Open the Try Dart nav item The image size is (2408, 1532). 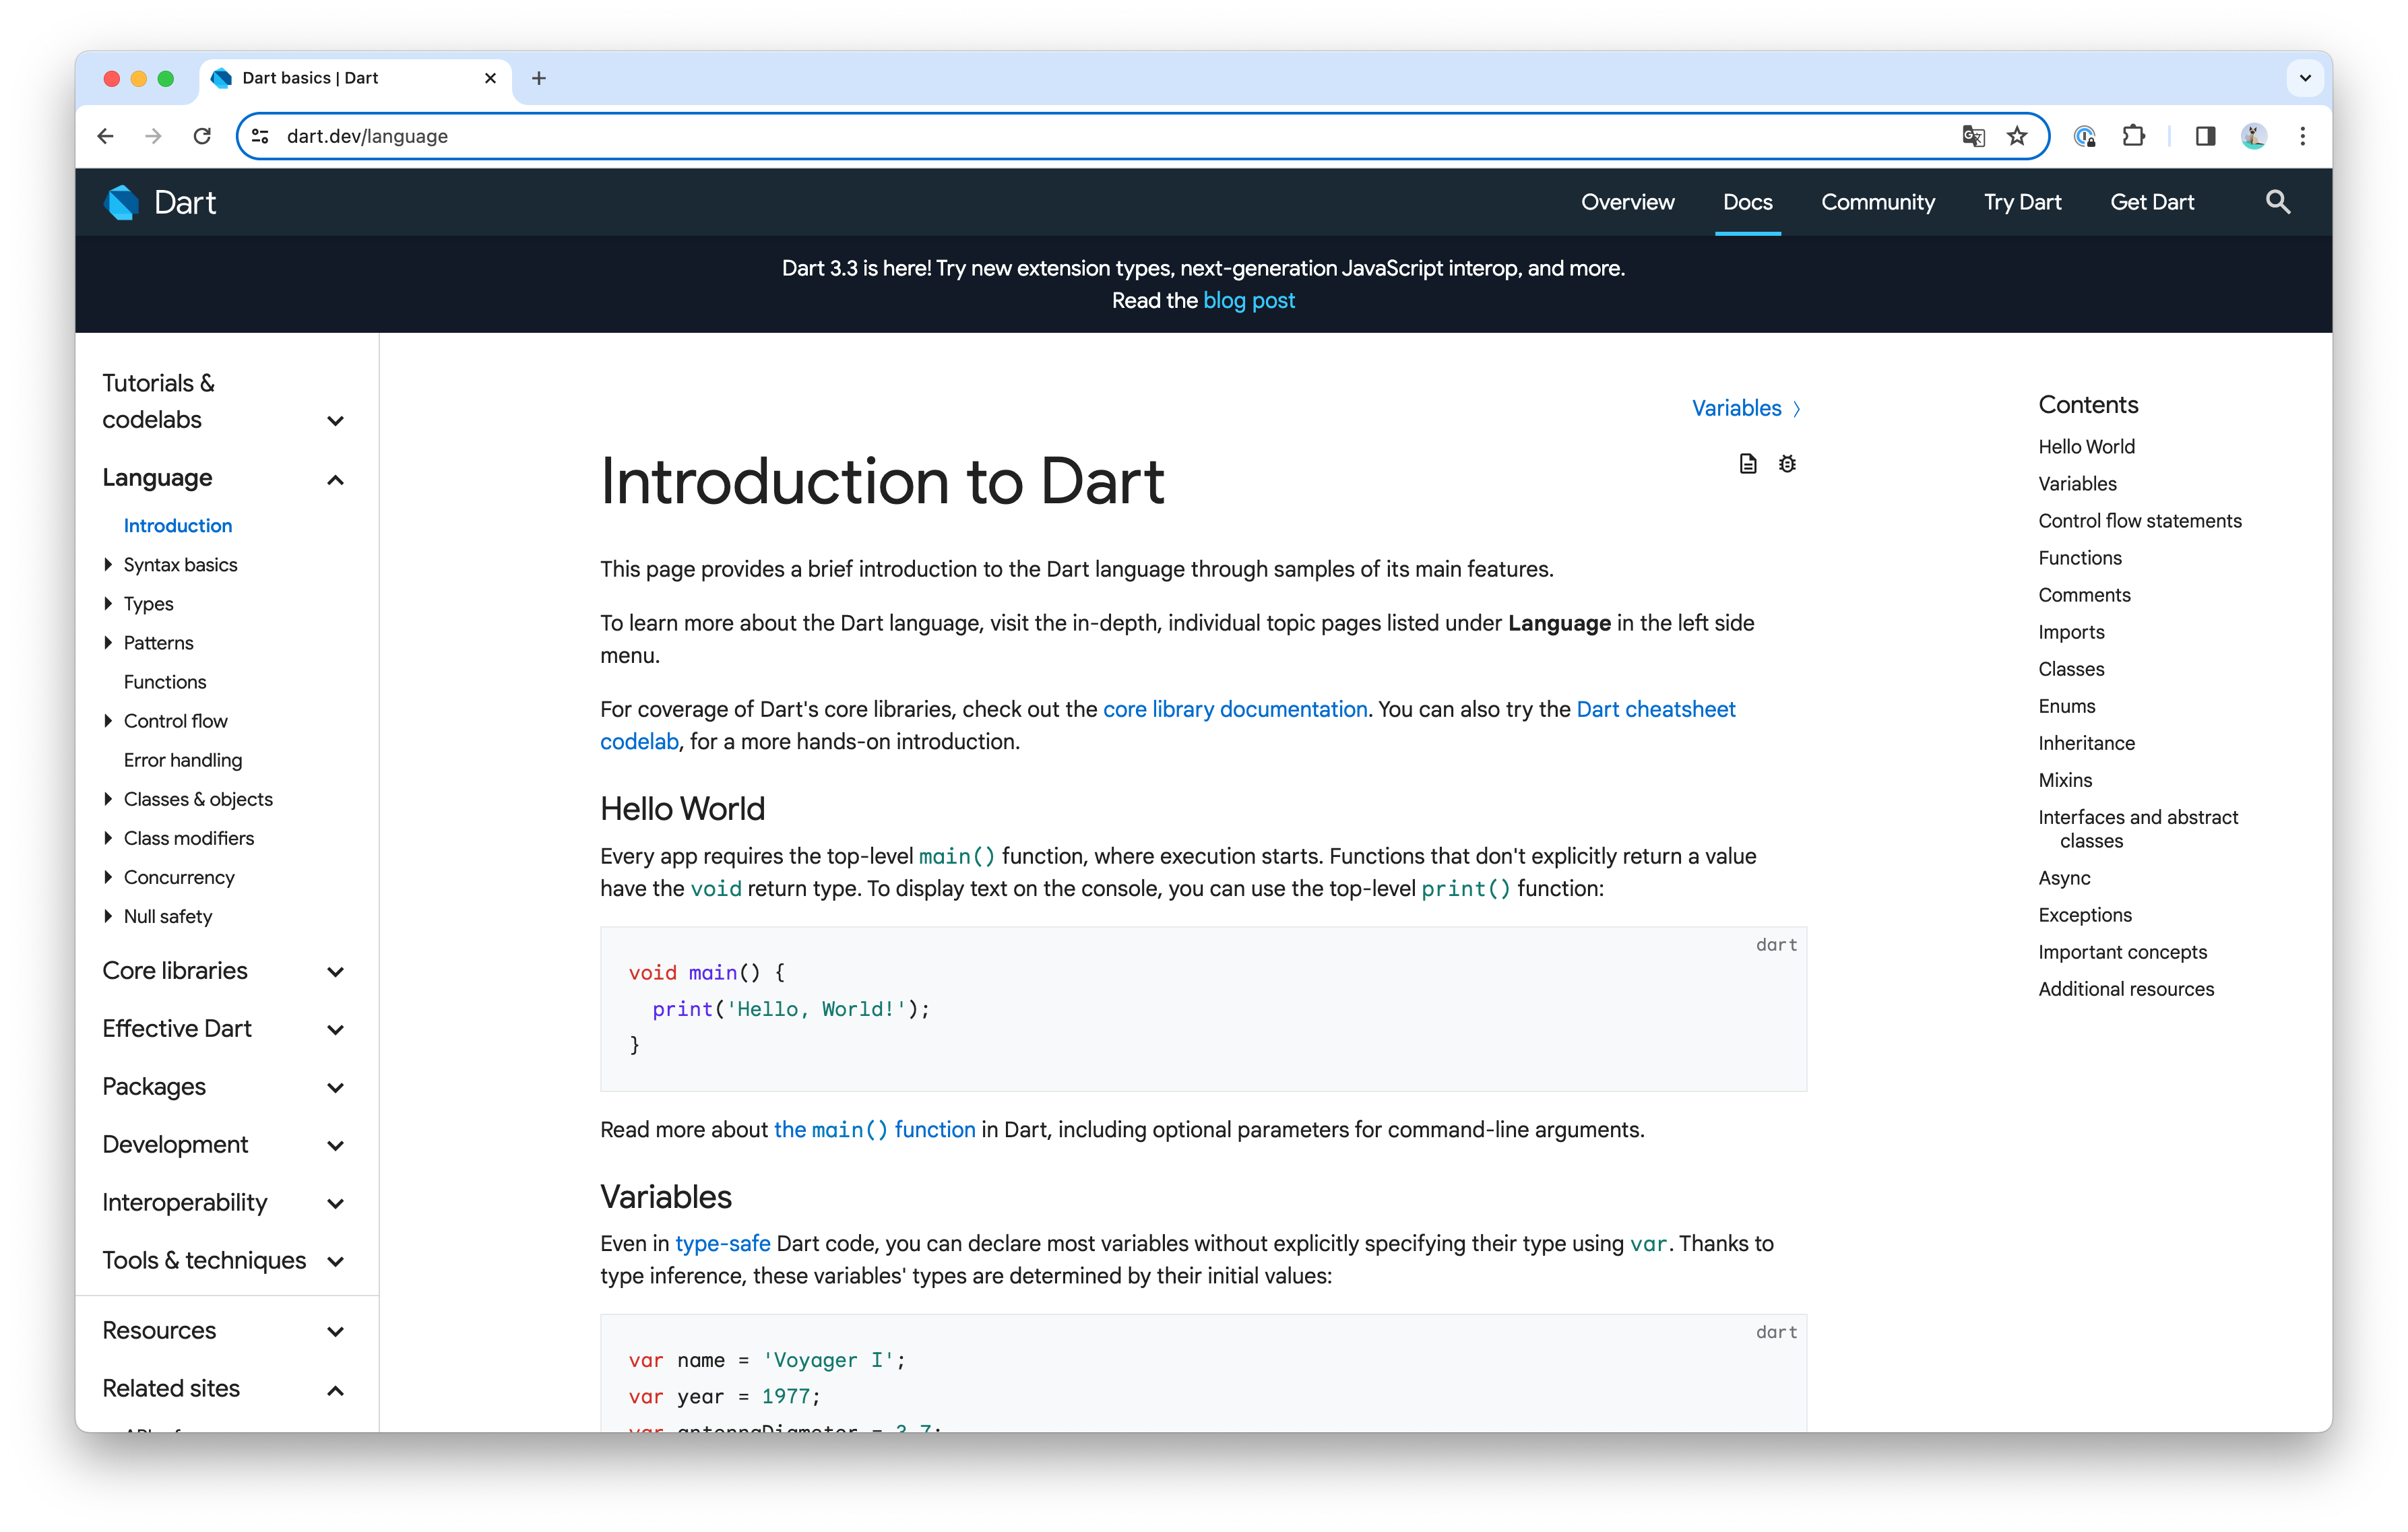(x=2022, y=202)
